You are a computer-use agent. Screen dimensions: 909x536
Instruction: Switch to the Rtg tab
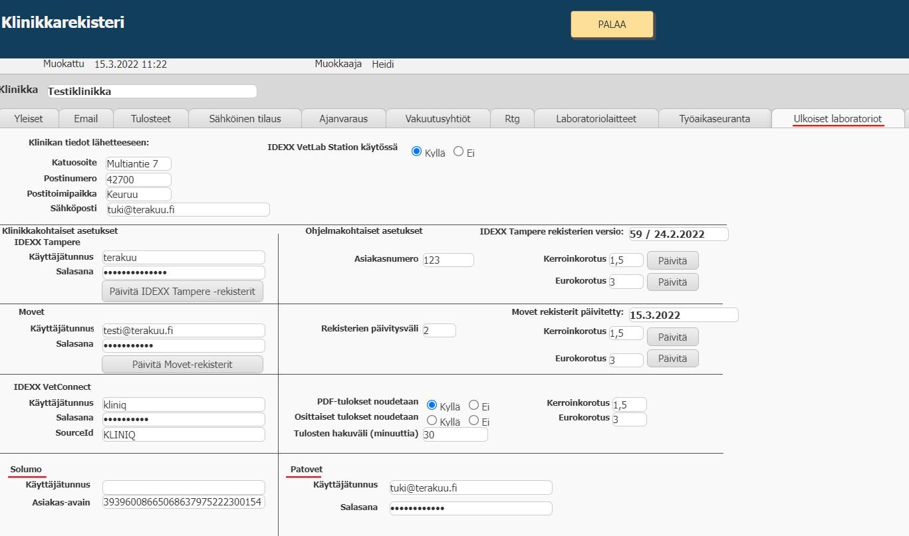(x=512, y=118)
